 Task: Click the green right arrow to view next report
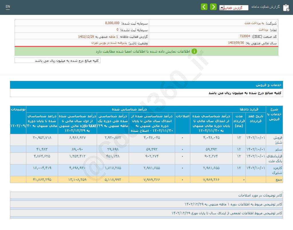coord(213,6)
